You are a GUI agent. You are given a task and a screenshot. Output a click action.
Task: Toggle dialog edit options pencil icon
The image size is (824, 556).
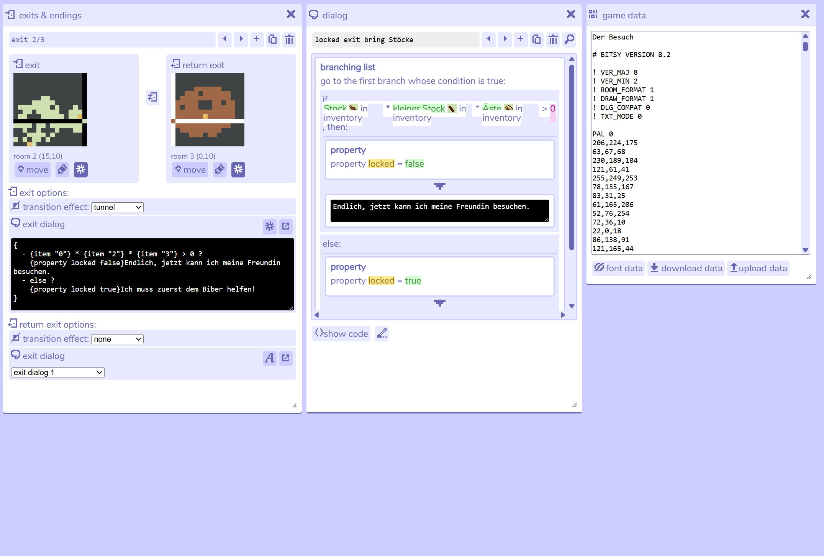click(x=382, y=334)
